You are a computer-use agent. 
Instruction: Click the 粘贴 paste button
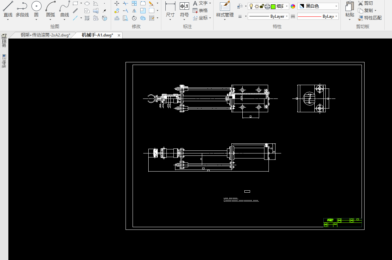pyautogui.click(x=349, y=9)
